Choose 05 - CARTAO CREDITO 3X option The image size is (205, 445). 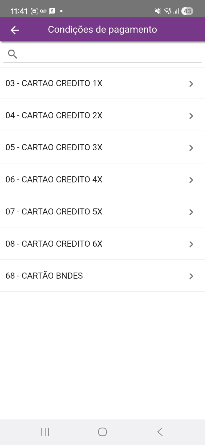[54, 147]
